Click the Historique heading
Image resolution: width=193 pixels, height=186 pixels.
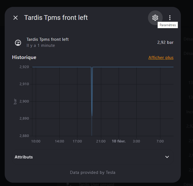(24, 57)
